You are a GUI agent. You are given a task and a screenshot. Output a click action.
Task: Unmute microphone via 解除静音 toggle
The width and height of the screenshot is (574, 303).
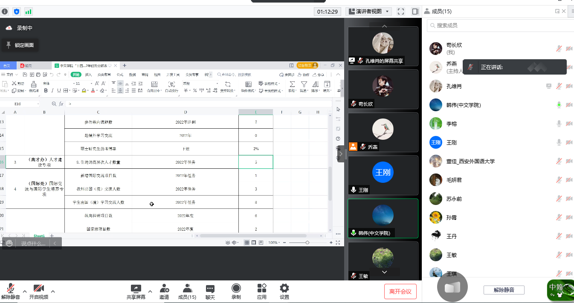pyautogui.click(x=11, y=289)
